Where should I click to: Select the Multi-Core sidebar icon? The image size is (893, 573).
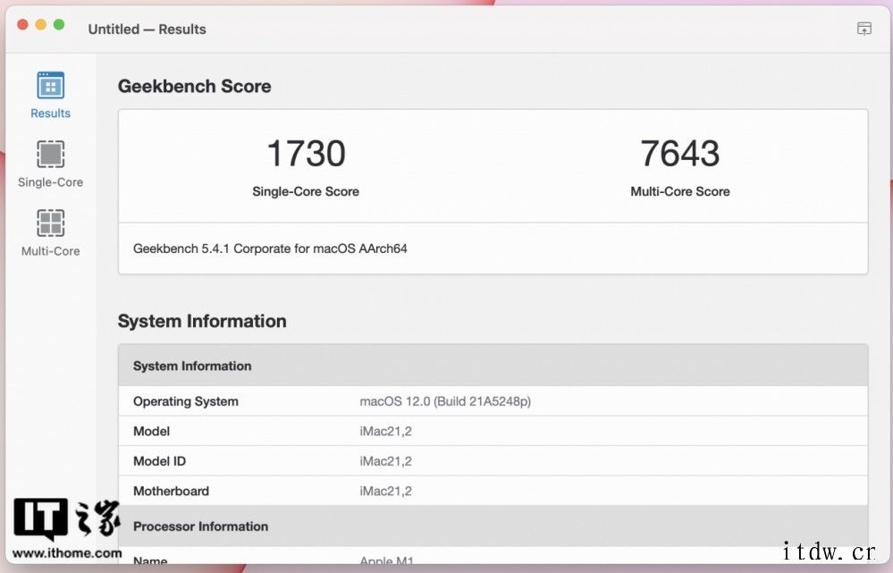pyautogui.click(x=51, y=223)
